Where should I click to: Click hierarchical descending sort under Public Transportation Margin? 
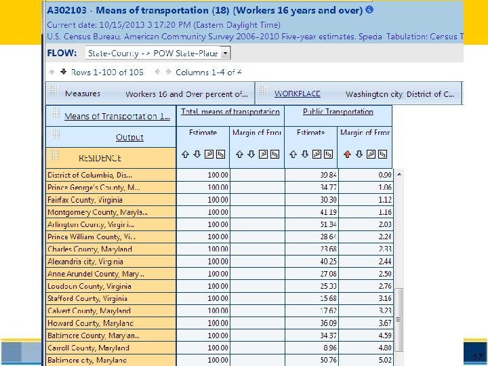pos(382,155)
